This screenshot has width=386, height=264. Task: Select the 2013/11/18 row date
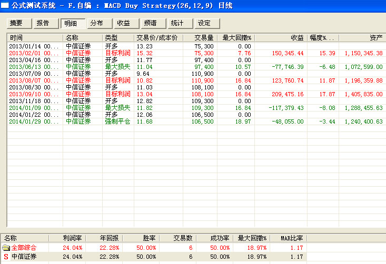34,101
